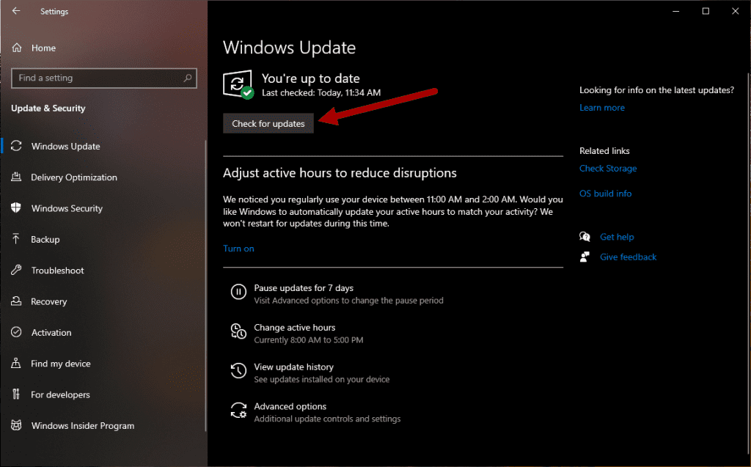The image size is (751, 467).
Task: Click the back arrow in Settings
Action: point(16,11)
